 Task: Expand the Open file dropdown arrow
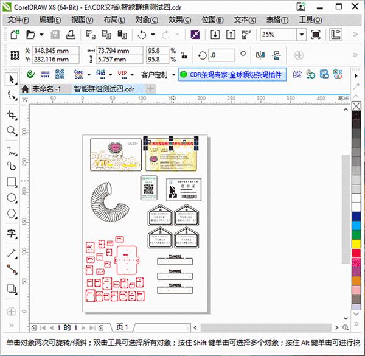point(41,35)
